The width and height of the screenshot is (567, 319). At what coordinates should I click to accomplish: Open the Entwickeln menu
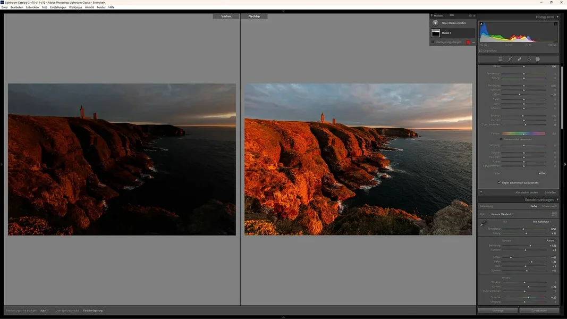coord(32,7)
